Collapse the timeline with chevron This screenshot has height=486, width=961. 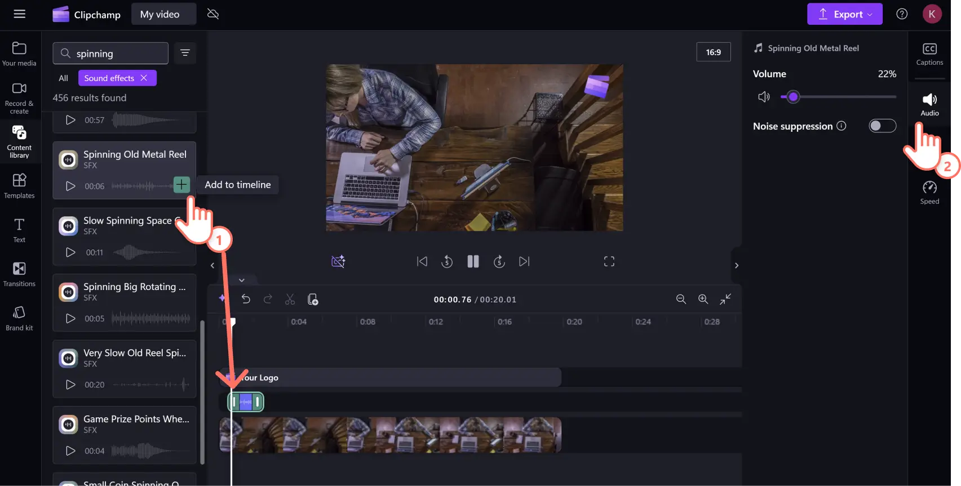(x=242, y=280)
